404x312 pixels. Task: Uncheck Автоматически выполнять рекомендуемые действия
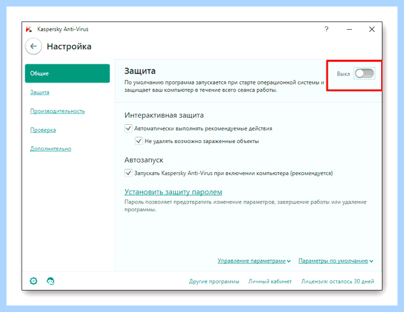tap(128, 128)
